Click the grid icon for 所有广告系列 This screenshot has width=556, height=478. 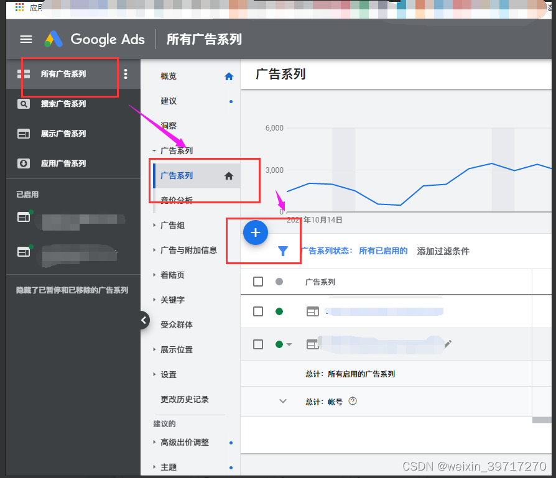click(x=24, y=74)
